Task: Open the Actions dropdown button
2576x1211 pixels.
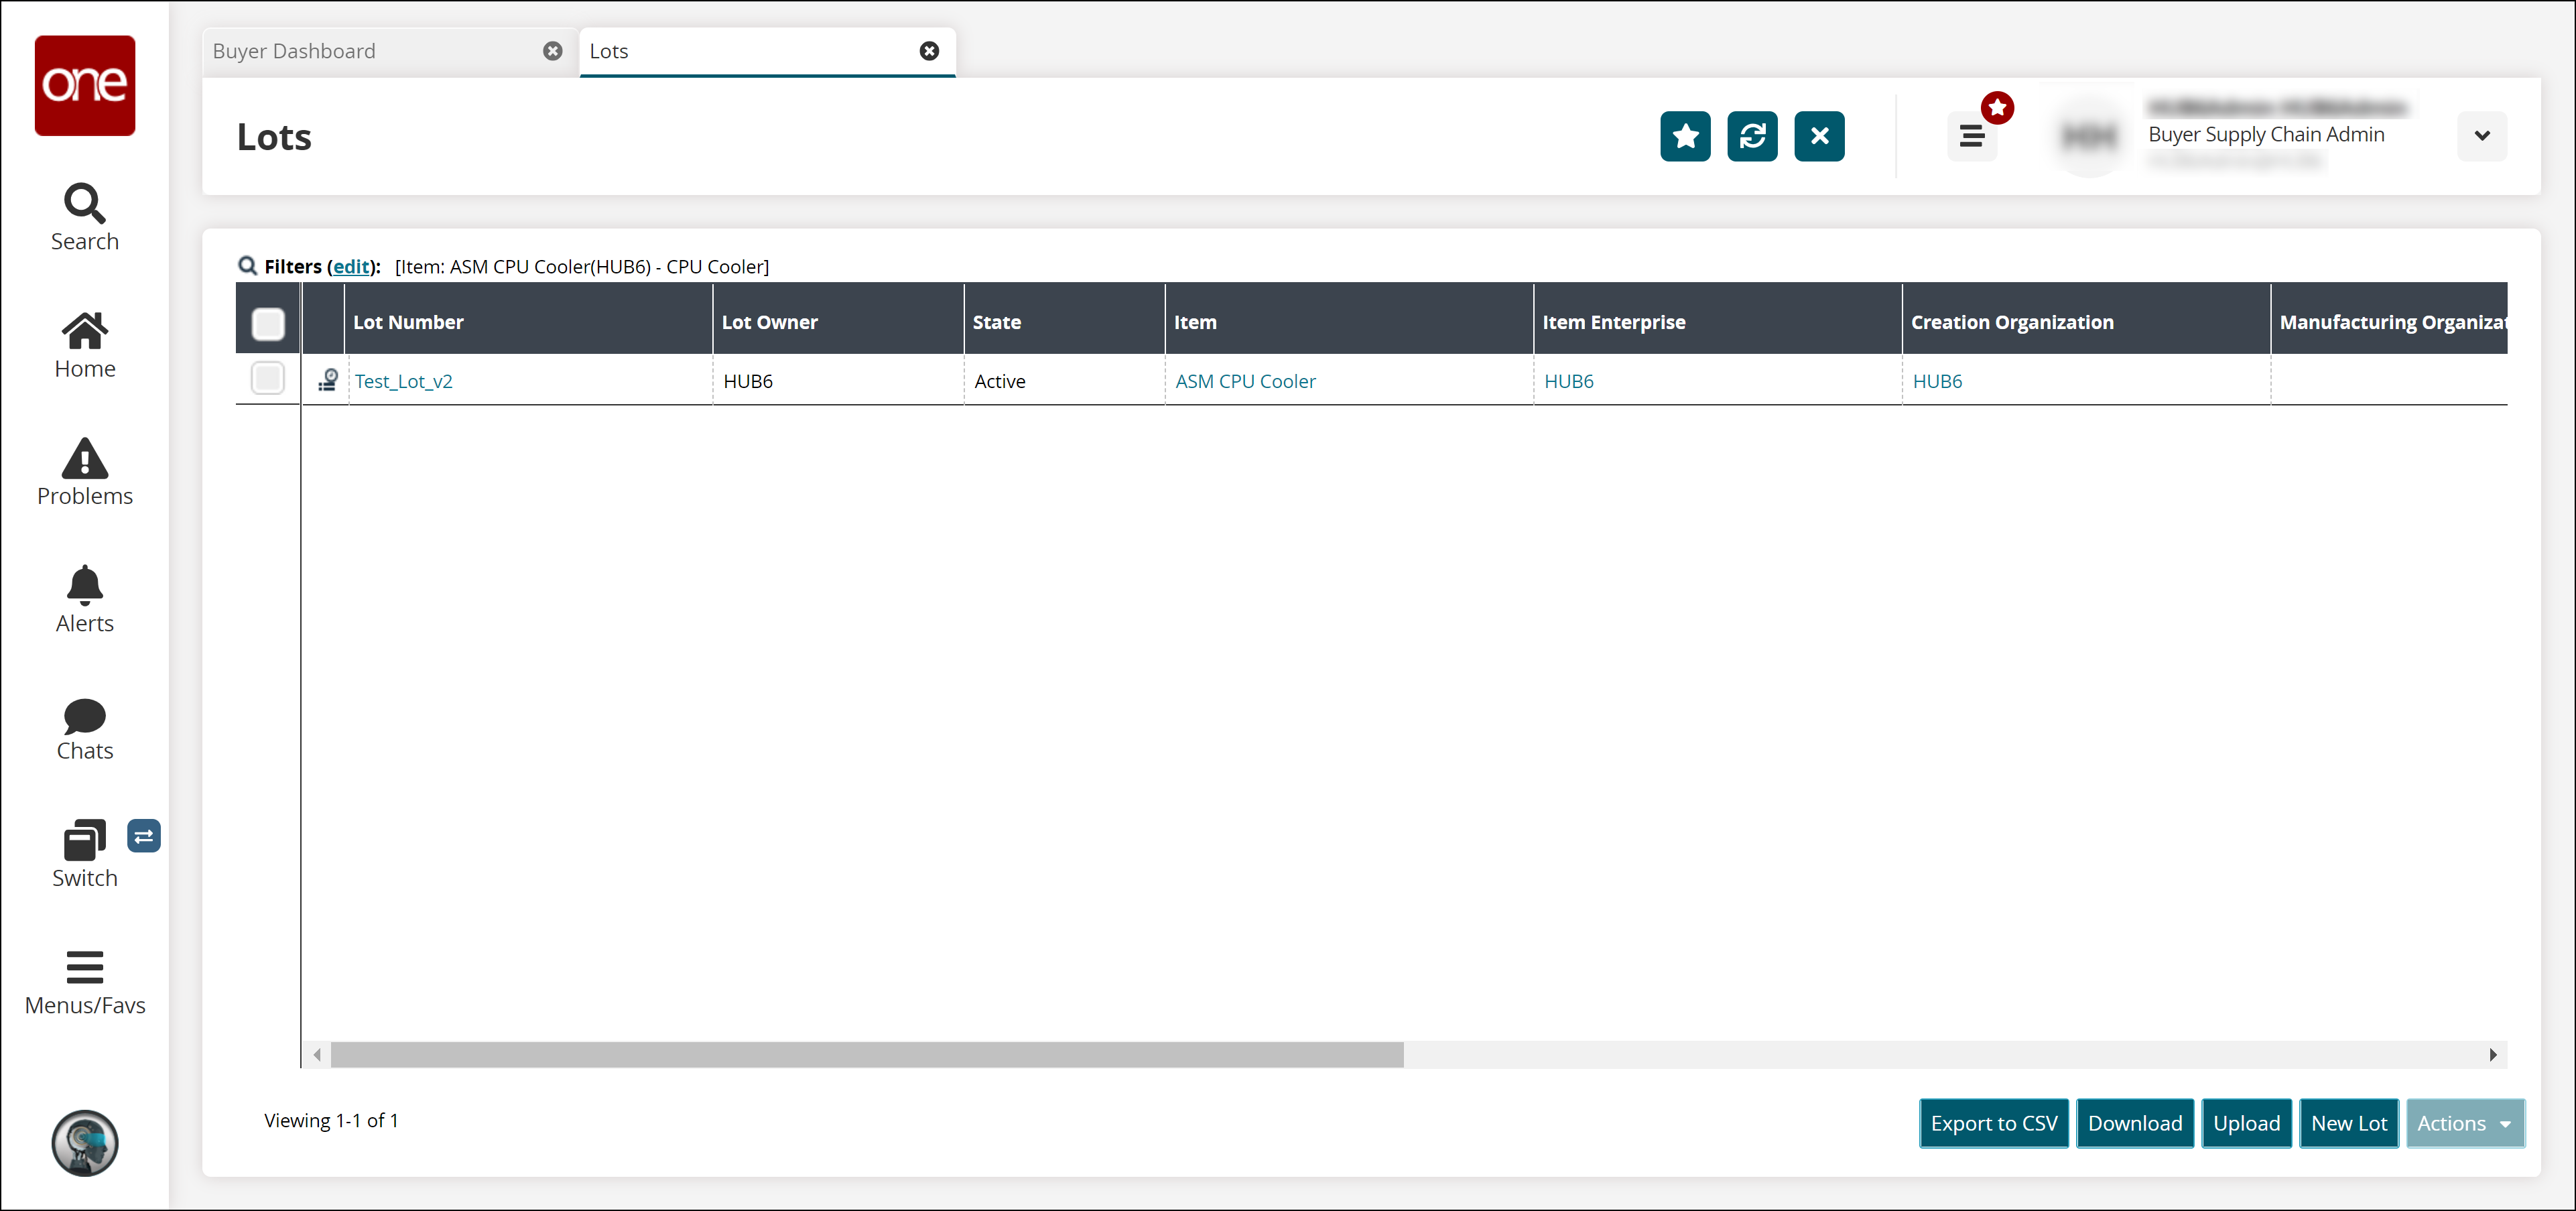Action: (x=2464, y=1123)
